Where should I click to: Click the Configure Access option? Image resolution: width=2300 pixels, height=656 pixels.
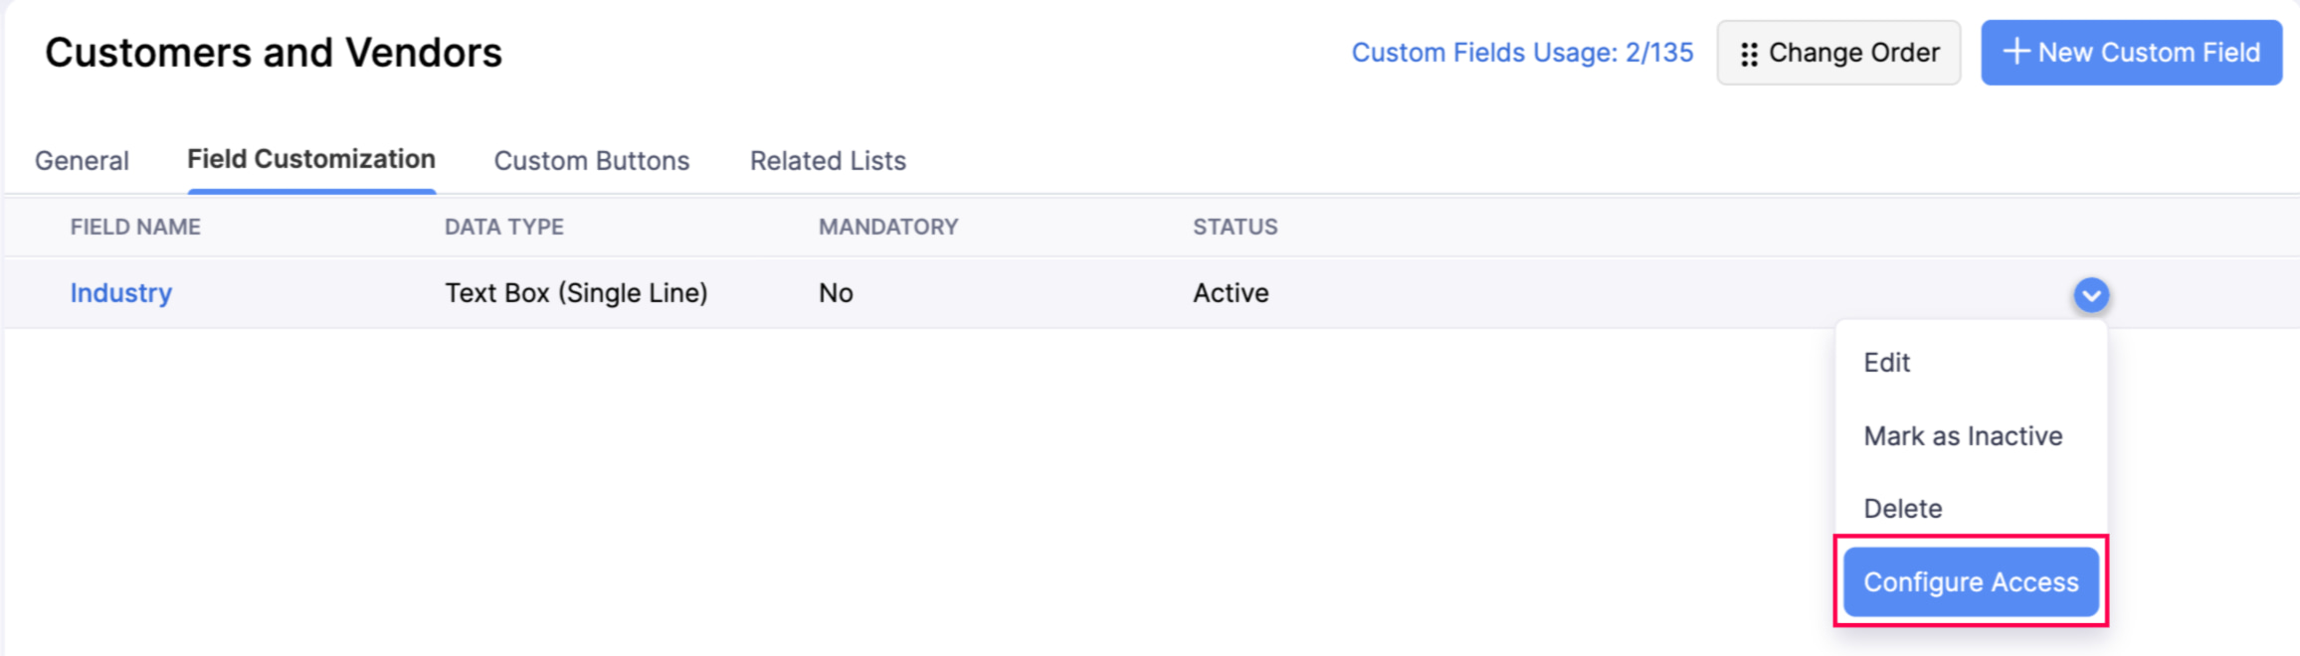pyautogui.click(x=1970, y=581)
